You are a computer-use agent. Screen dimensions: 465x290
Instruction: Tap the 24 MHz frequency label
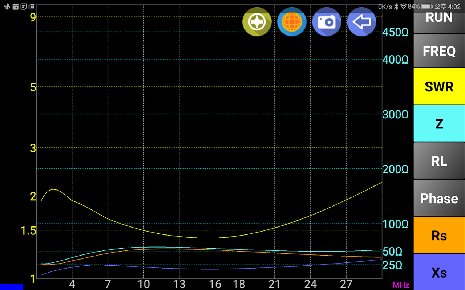310,284
